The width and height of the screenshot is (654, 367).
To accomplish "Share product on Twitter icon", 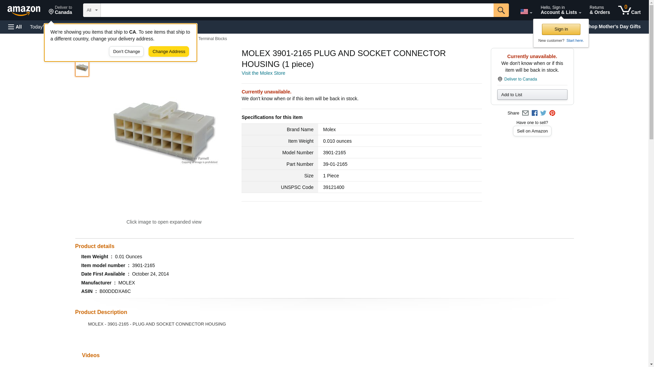I will (x=543, y=113).
